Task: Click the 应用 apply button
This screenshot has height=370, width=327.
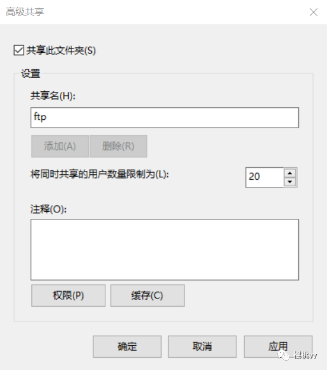Action: tap(278, 346)
